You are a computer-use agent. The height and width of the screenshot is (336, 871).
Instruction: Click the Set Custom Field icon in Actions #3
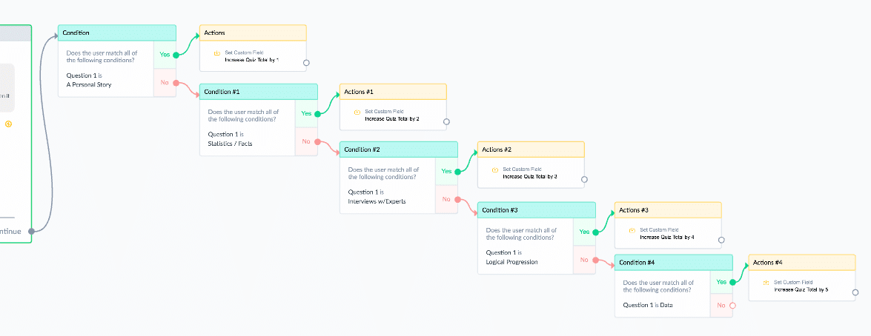pos(632,231)
